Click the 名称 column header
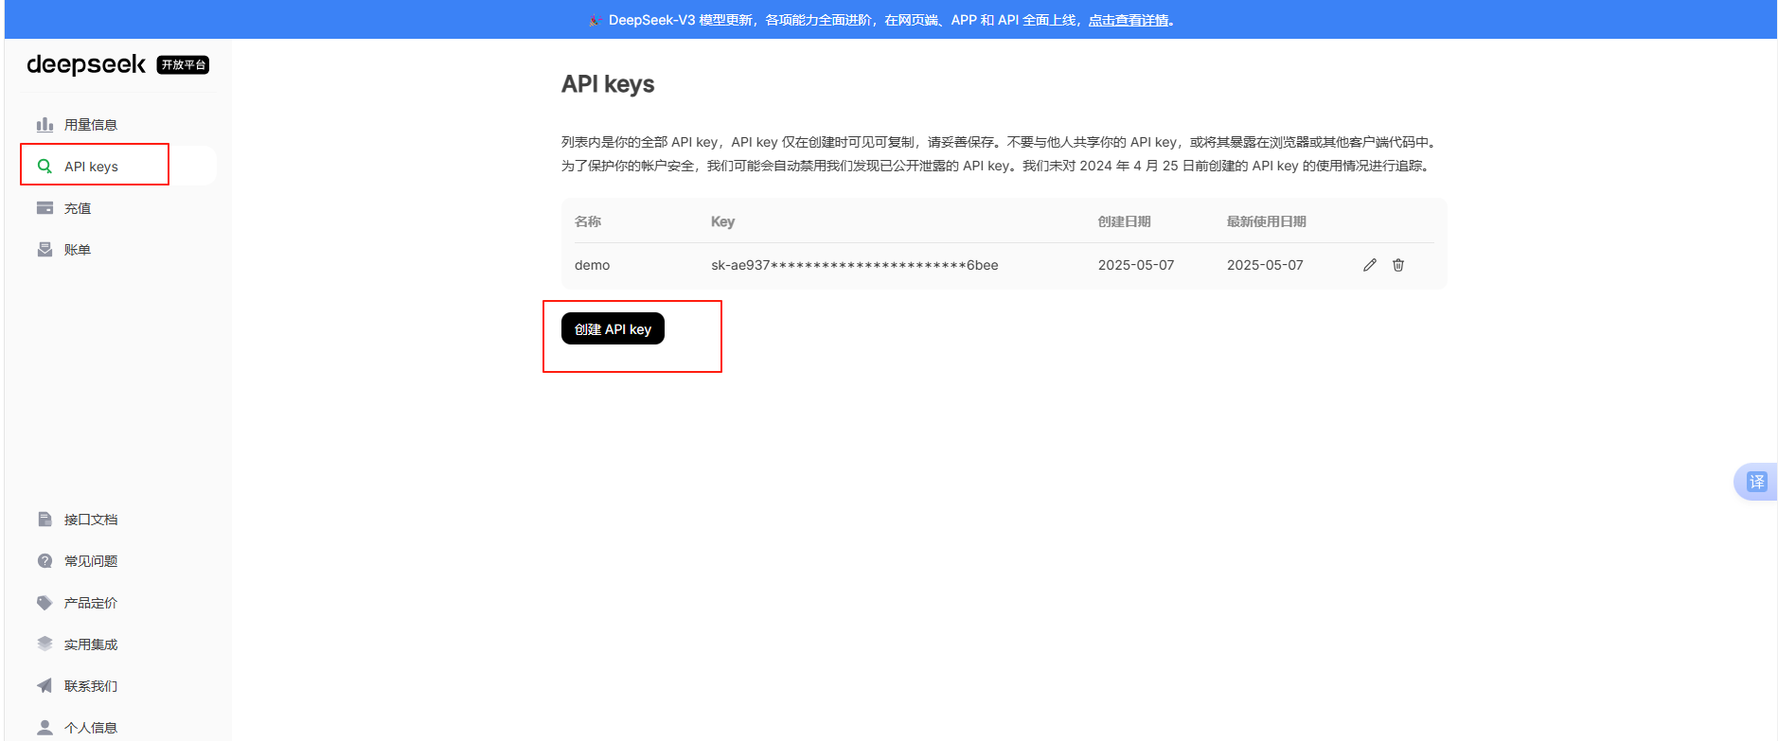1778x741 pixels. click(588, 221)
